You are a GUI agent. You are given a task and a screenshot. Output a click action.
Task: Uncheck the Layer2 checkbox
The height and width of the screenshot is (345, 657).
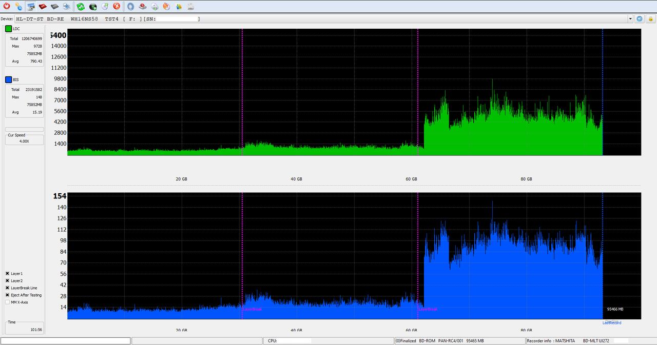8,281
